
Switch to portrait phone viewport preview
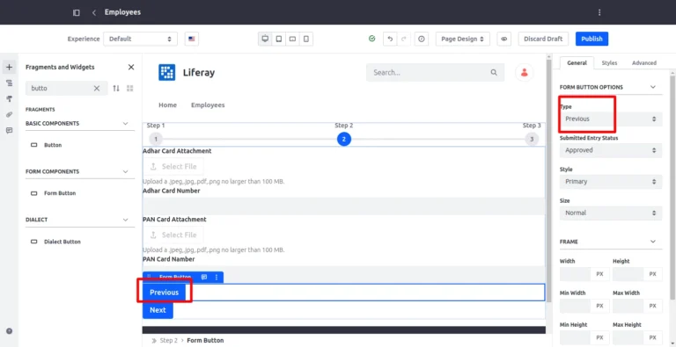306,39
